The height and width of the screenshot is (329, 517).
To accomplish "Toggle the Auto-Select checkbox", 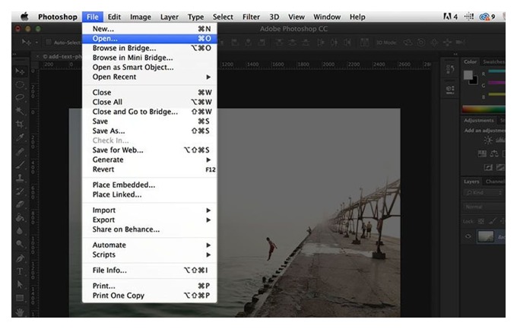I will (49, 43).
